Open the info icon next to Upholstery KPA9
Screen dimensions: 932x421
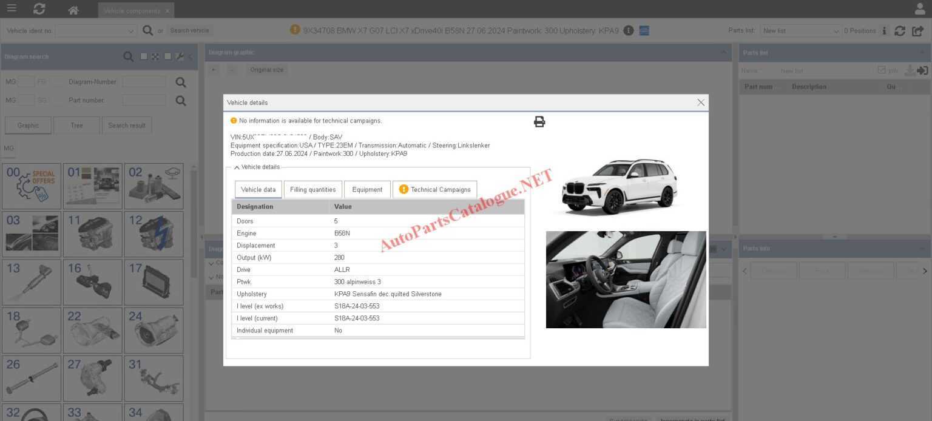(x=628, y=30)
